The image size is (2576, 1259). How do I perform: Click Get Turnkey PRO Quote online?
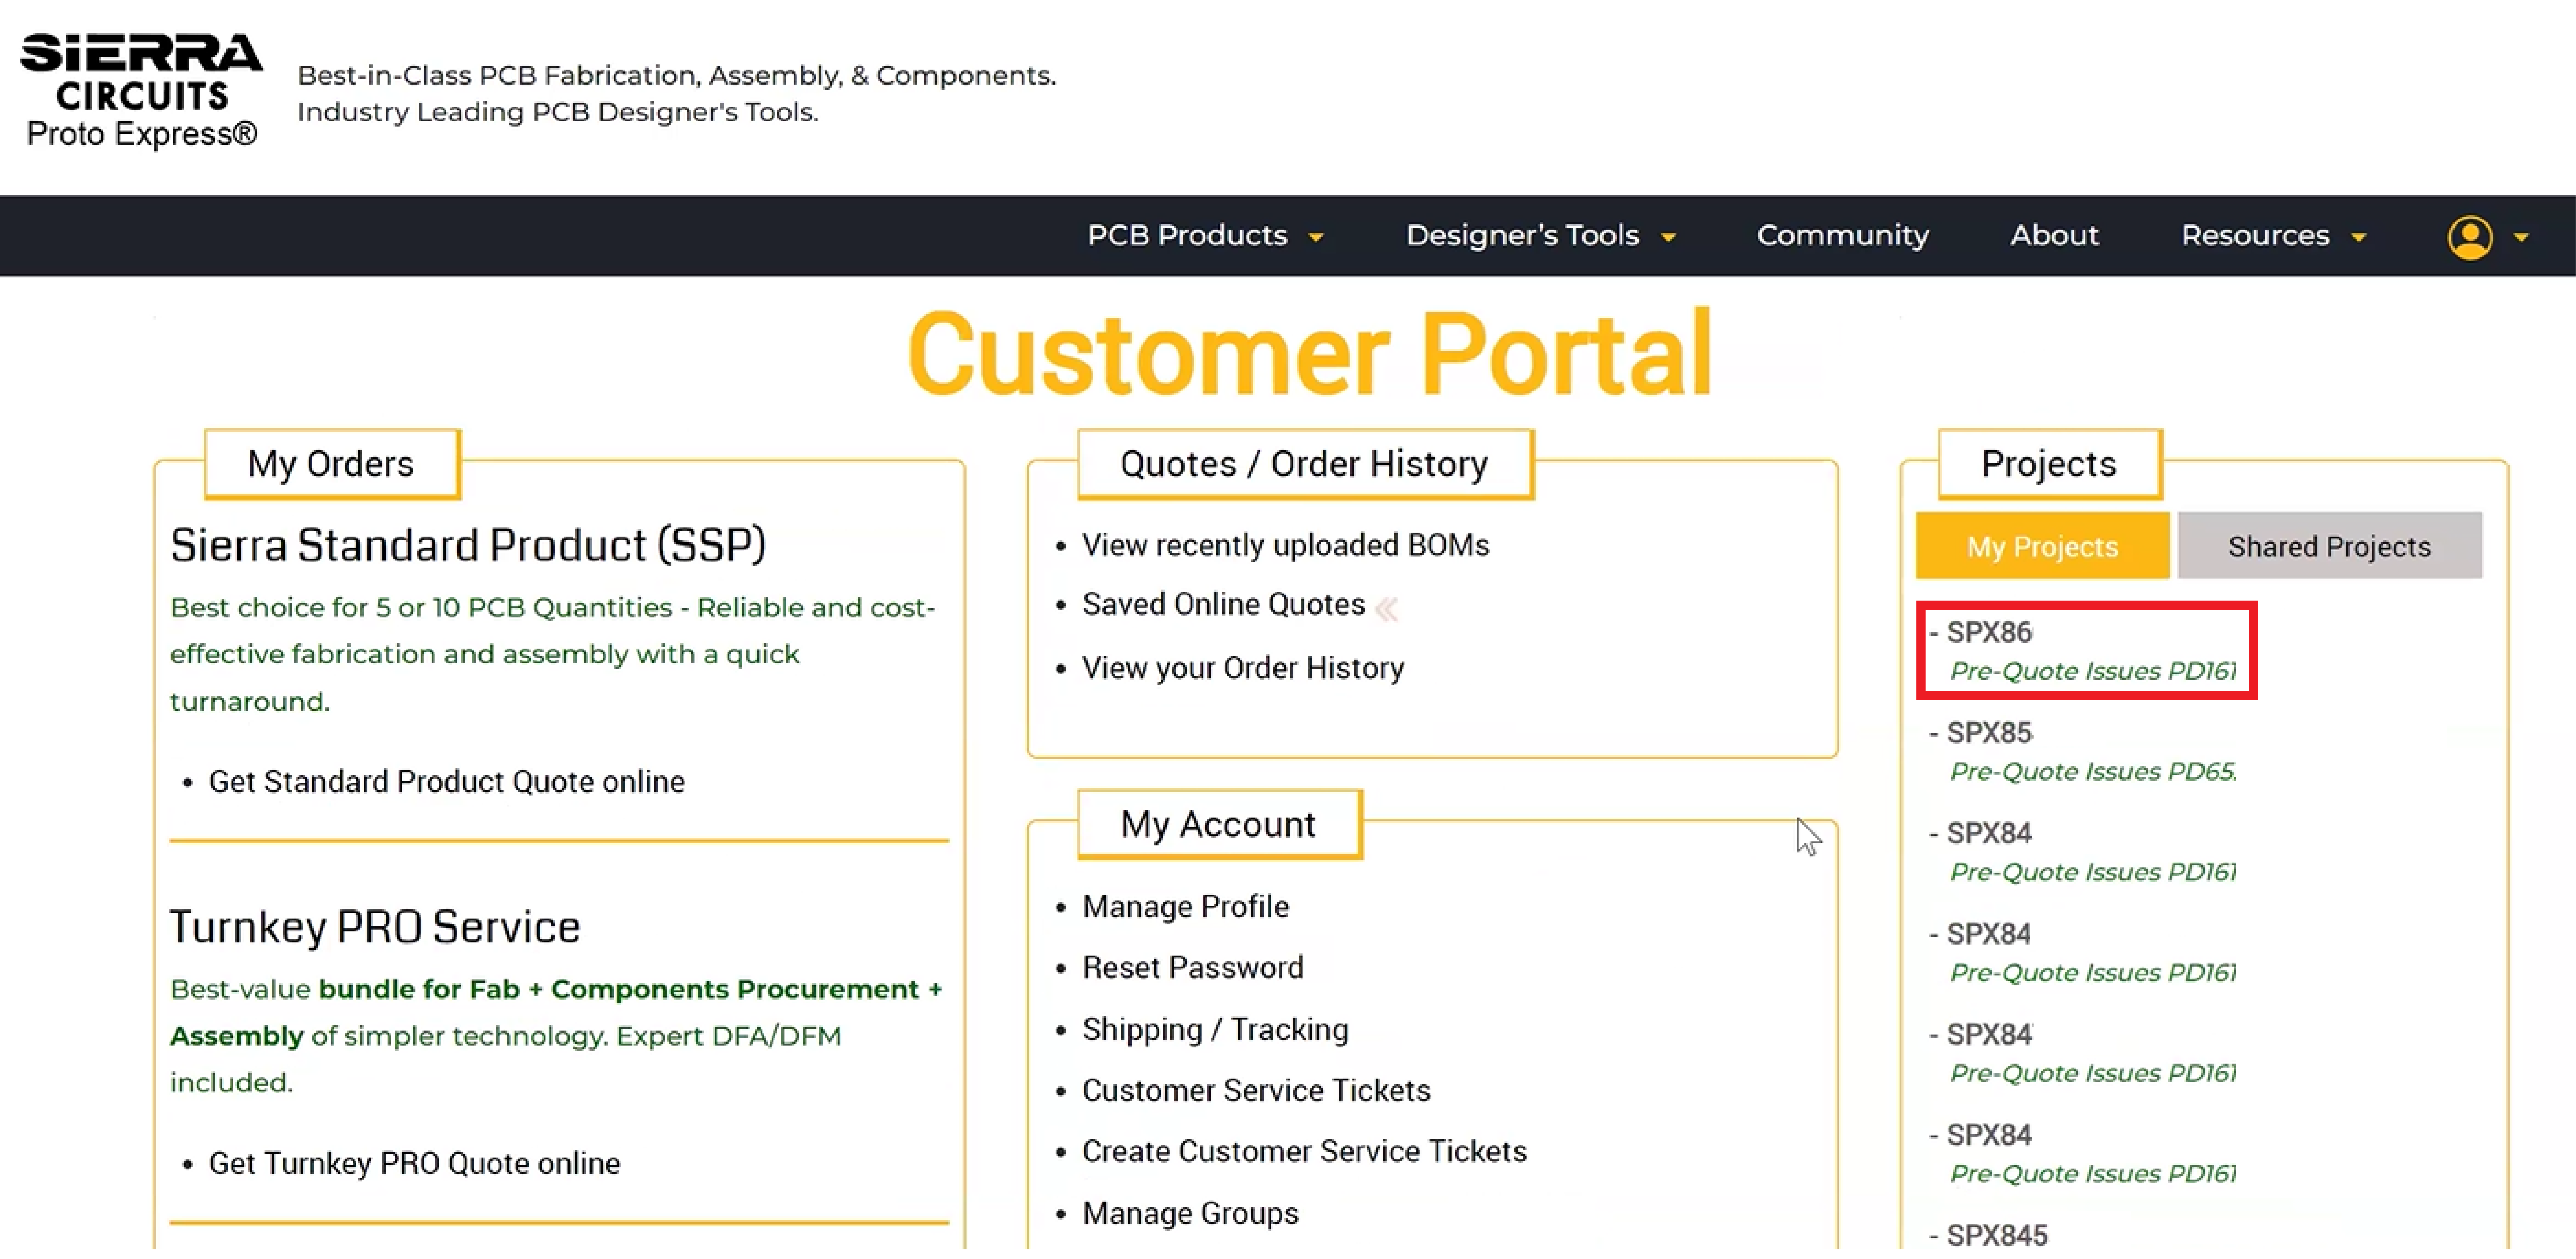(x=414, y=1164)
